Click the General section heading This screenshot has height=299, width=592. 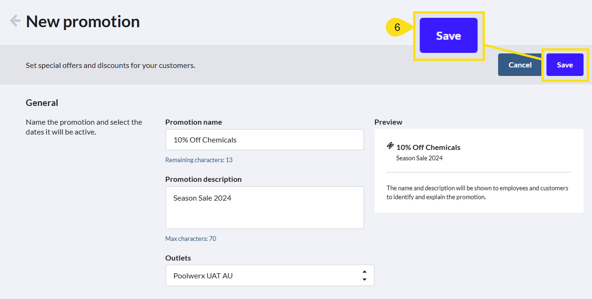42,103
